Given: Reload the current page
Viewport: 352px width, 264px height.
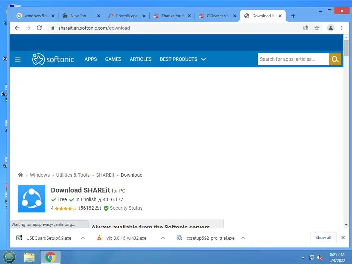Looking at the screenshot, I should [39, 28].
